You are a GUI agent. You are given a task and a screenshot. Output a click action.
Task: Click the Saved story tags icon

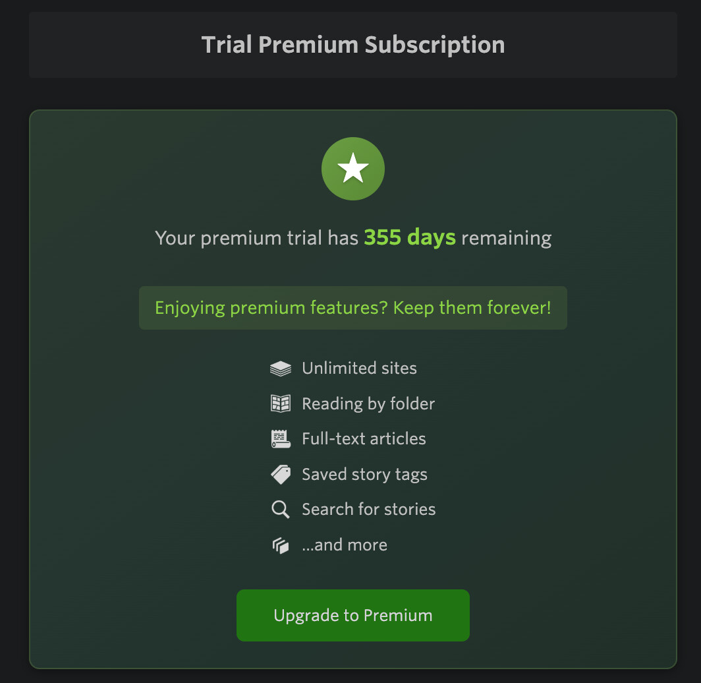tap(281, 475)
